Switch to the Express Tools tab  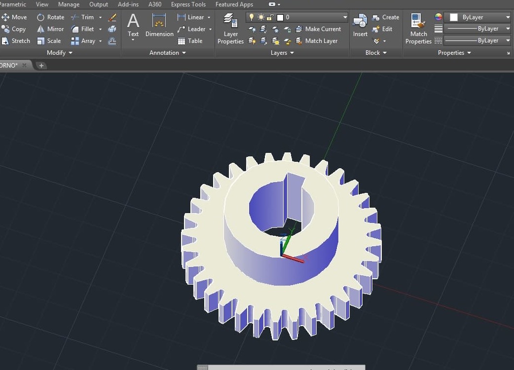[x=188, y=4]
